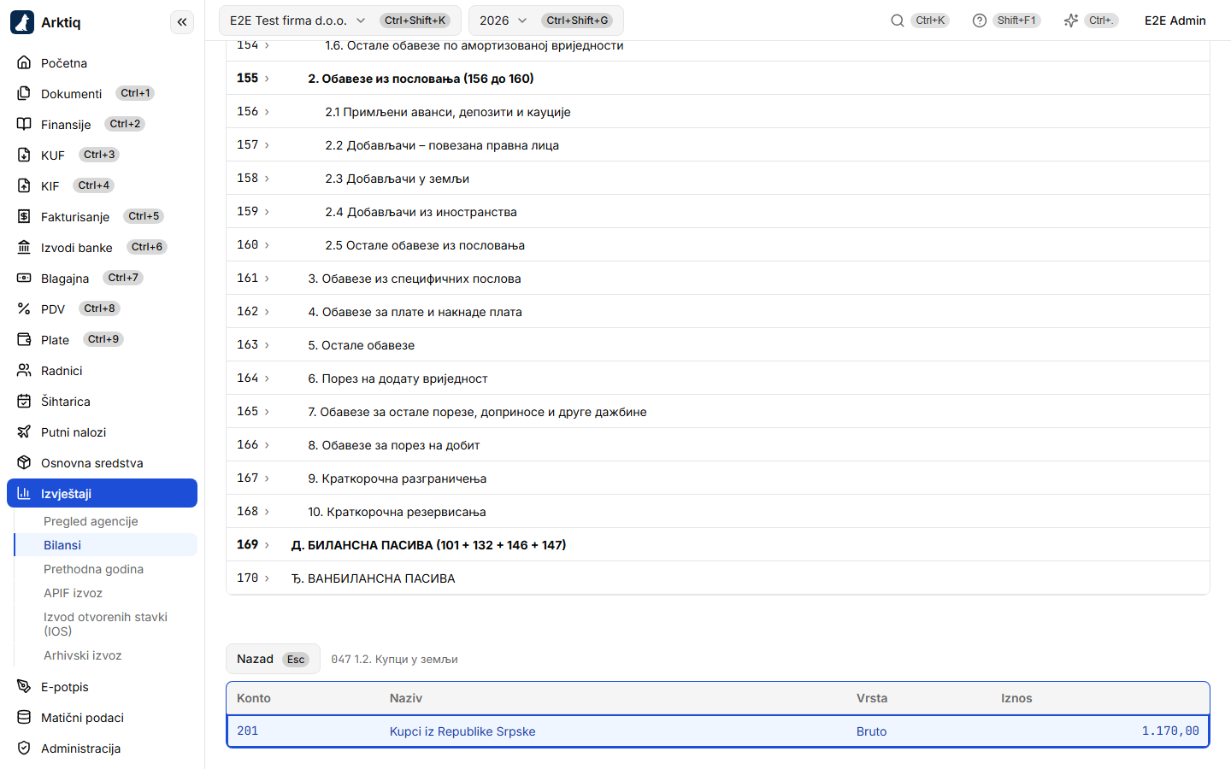Open help question-mark icon
This screenshot has height=769, width=1231.
pyautogui.click(x=980, y=21)
